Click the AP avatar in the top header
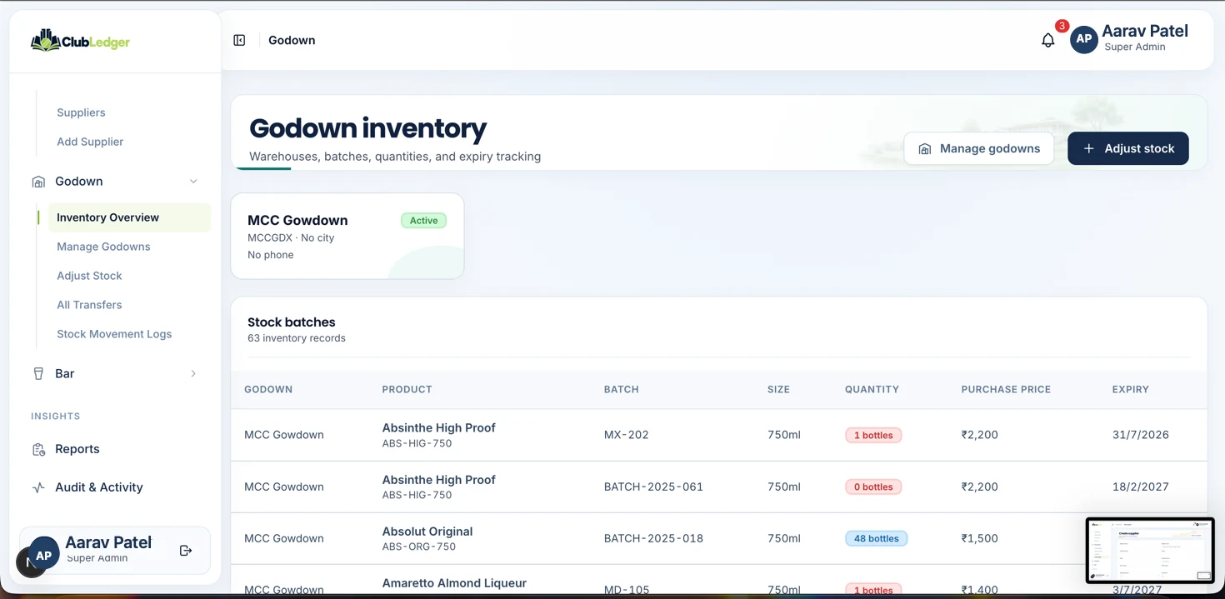This screenshot has height=599, width=1225. [1083, 39]
